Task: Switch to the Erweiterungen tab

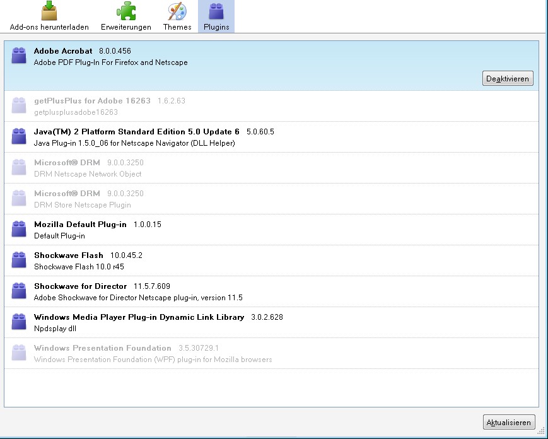Action: click(126, 16)
